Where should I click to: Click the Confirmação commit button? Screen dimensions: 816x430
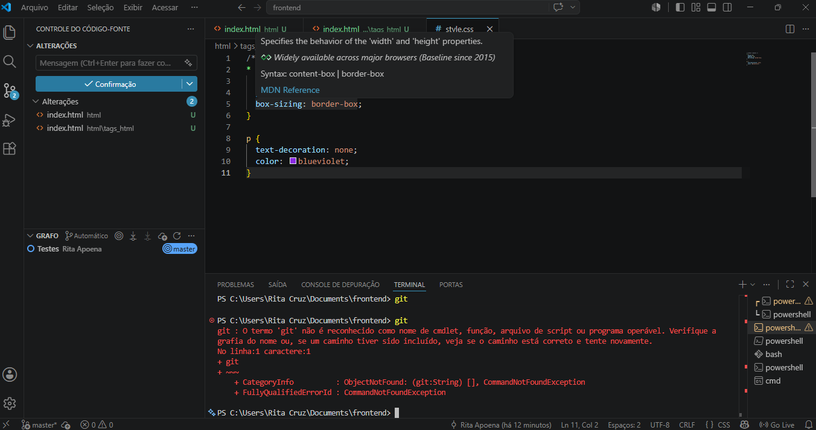pos(109,84)
